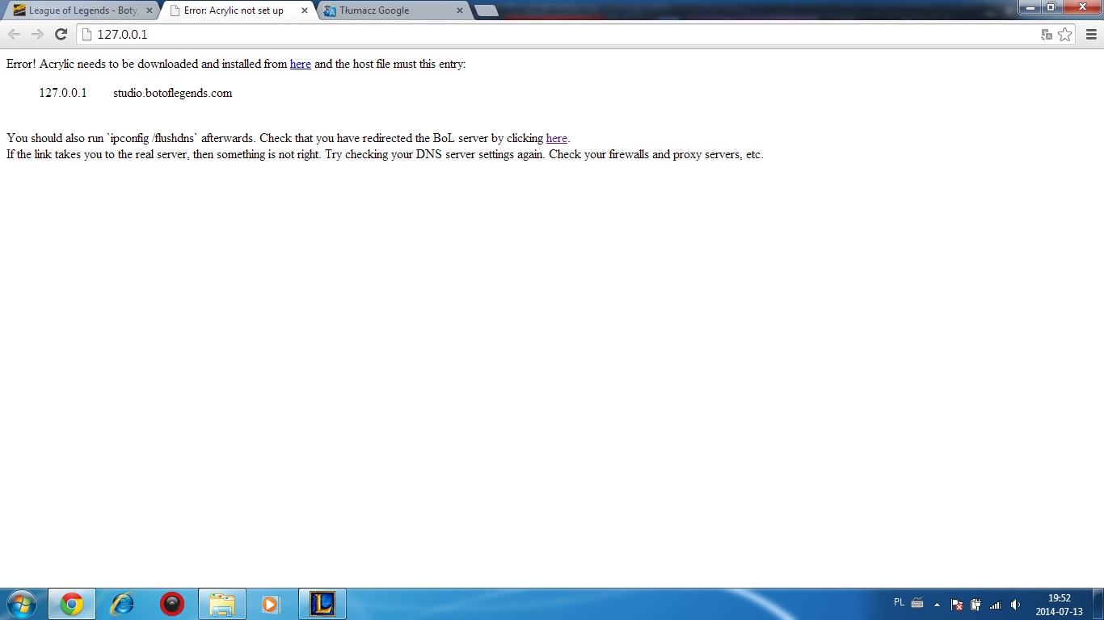Follow the 'here' link to download Acrylic

pos(301,64)
